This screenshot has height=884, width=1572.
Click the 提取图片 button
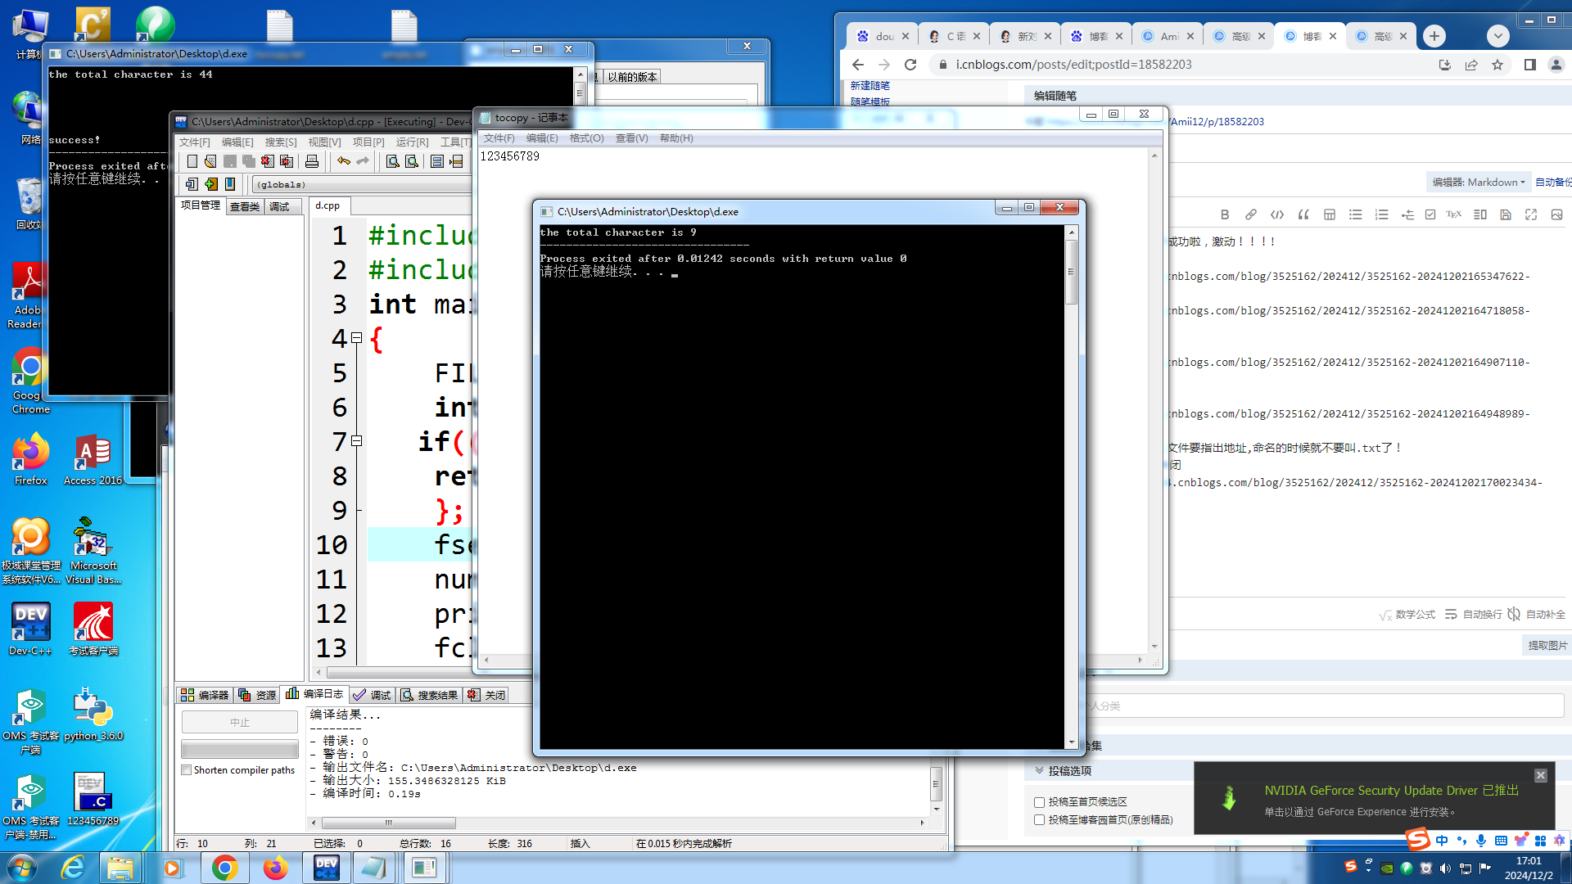tap(1546, 646)
